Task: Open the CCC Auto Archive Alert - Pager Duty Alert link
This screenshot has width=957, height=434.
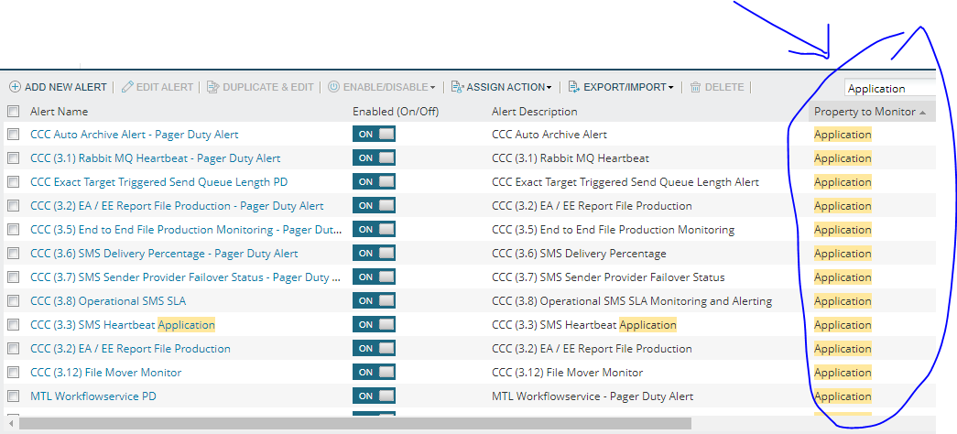Action: [135, 135]
